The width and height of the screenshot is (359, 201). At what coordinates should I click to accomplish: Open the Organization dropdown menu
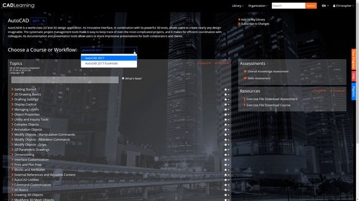tap(257, 6)
